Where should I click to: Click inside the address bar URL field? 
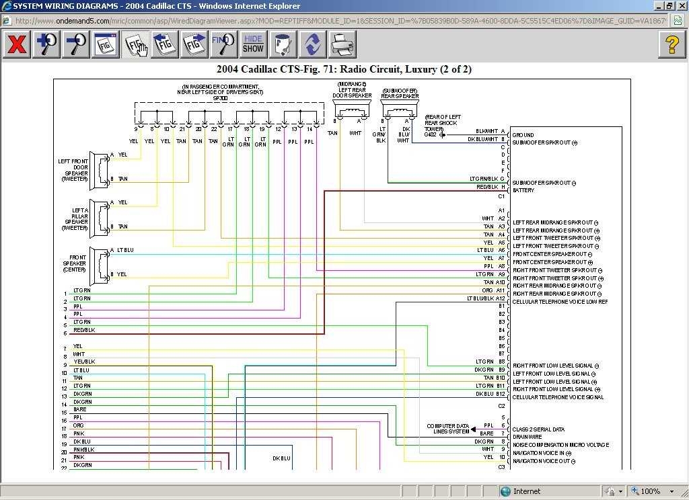point(269,21)
